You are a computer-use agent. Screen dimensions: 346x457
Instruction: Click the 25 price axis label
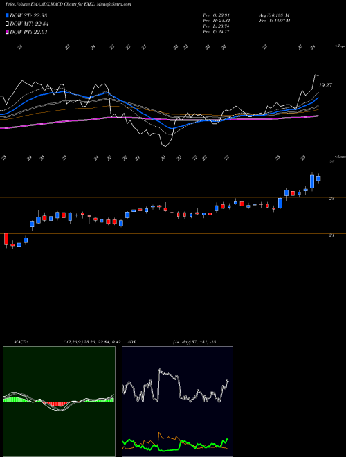pyautogui.click(x=331, y=162)
